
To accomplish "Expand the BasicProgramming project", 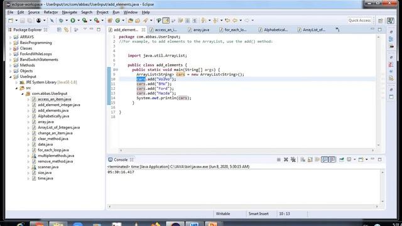I will [x=11, y=43].
